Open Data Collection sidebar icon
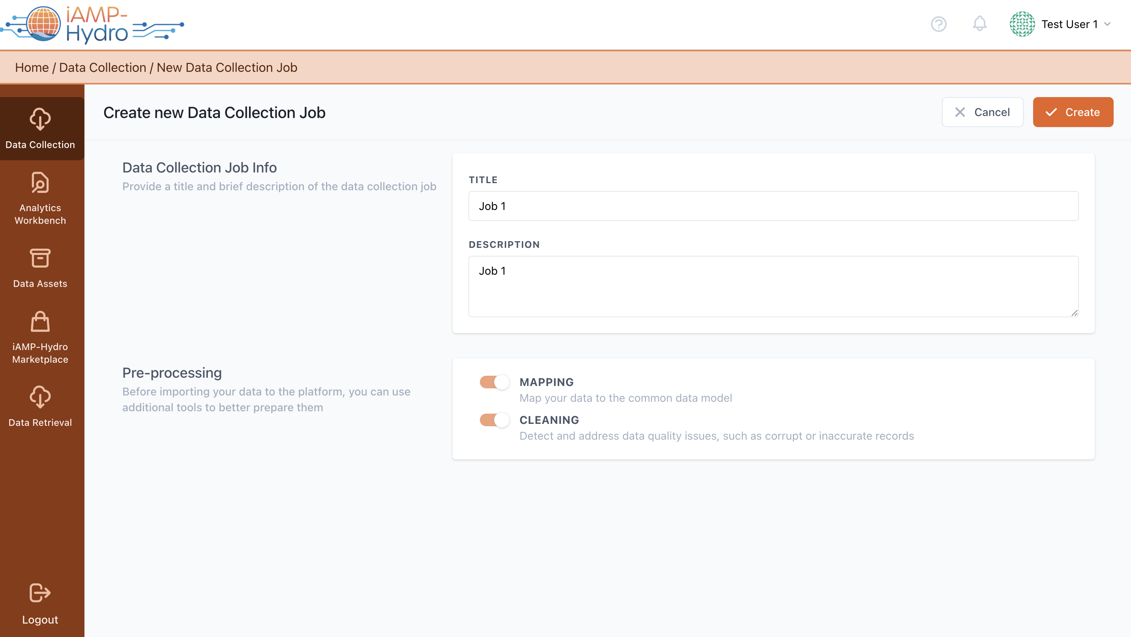Viewport: 1131px width, 637px height. tap(40, 120)
